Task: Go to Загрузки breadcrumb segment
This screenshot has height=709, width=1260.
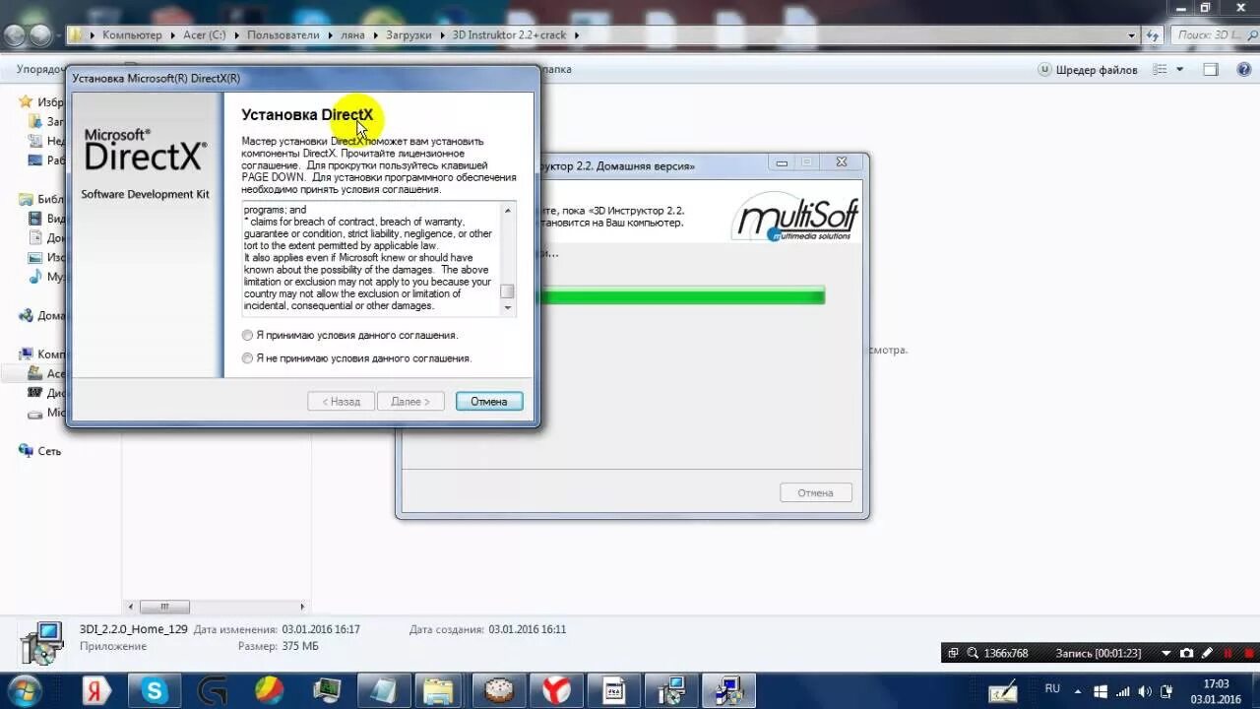Action: tap(409, 34)
